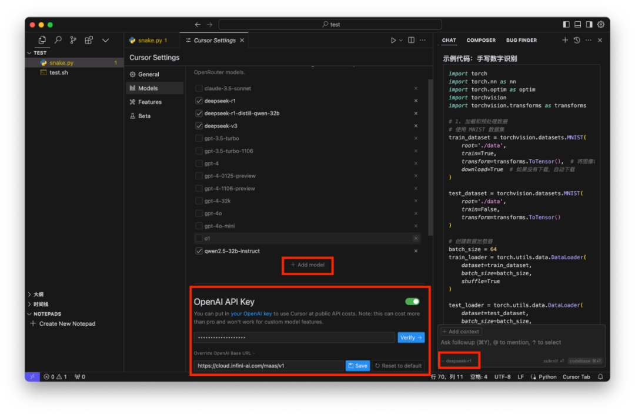Image resolution: width=635 pixels, height=414 pixels.
Task: Disable the OpenAI API Key toggle
Action: (412, 302)
